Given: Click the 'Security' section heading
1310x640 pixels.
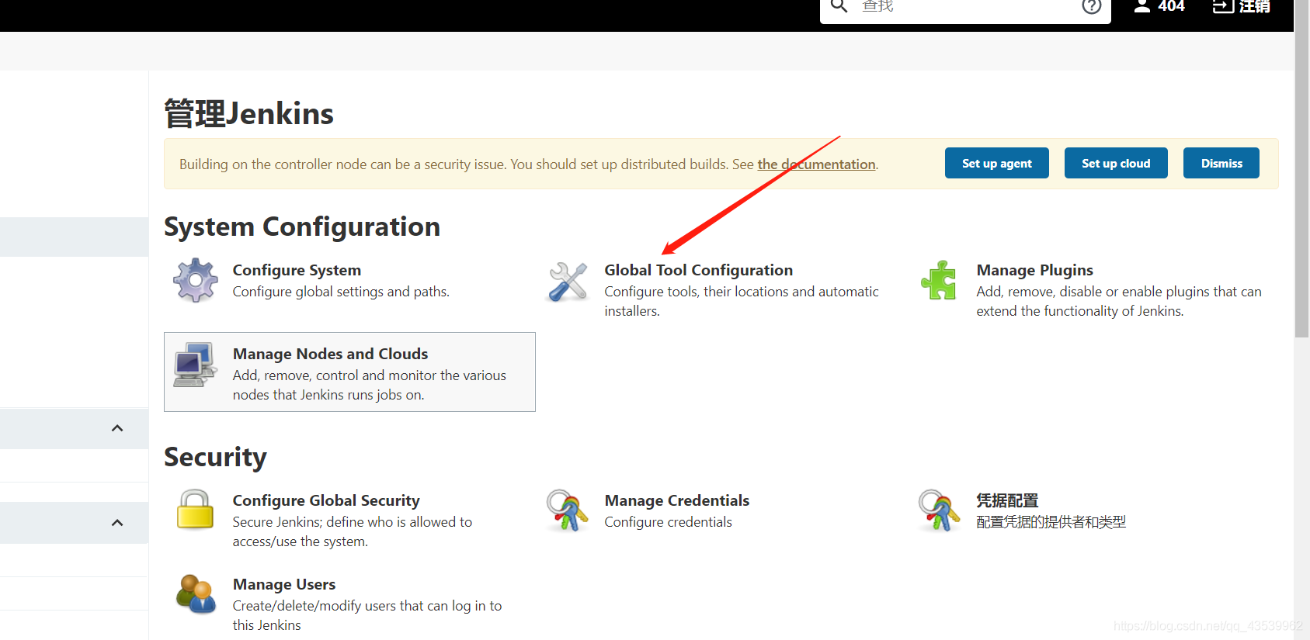Looking at the screenshot, I should (x=215, y=457).
